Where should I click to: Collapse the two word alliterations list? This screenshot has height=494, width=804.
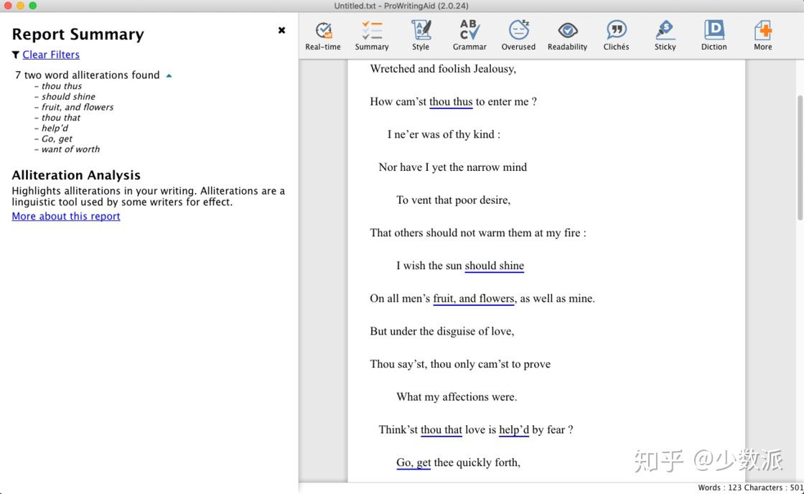click(169, 75)
